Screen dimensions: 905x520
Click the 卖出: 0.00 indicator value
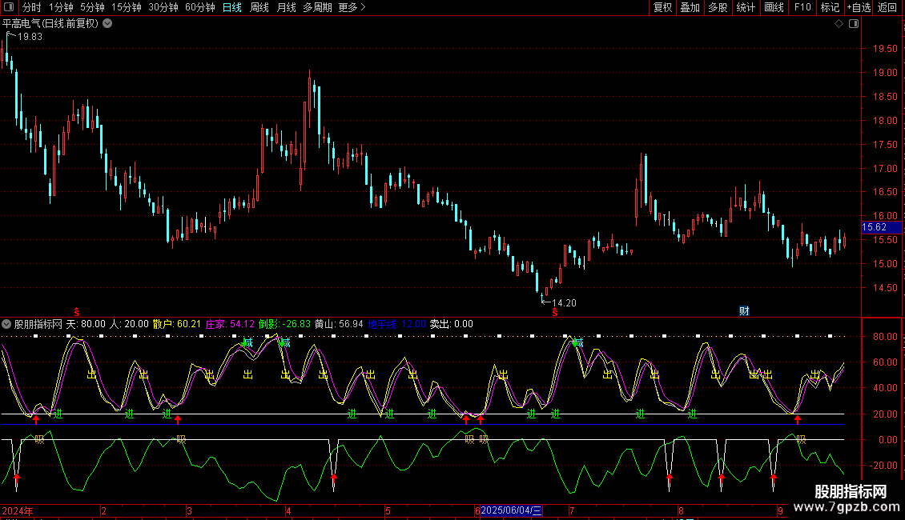[x=452, y=324]
